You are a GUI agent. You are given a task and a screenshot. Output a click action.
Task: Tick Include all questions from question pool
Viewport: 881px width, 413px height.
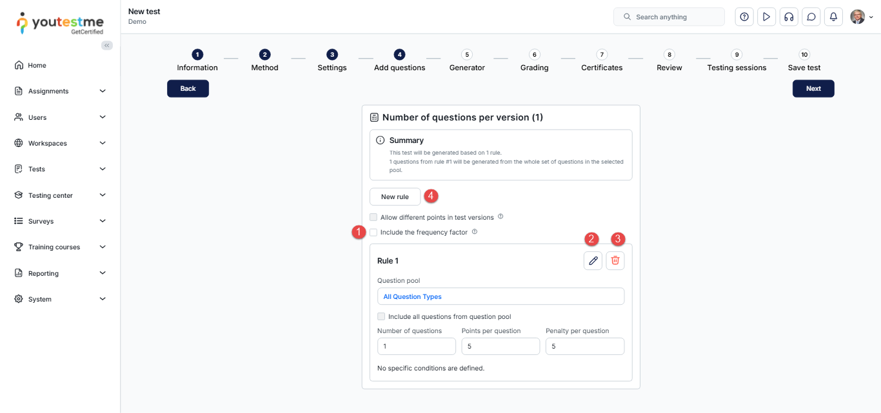pos(381,316)
